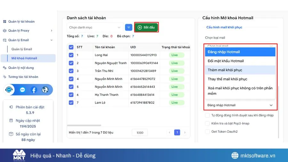The width and height of the screenshot is (288, 162).
Task: Expand the Quản lý Proxy chevron
Action: coord(52,31)
